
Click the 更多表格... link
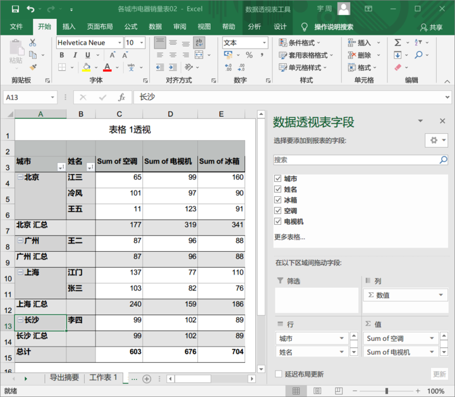(x=289, y=237)
